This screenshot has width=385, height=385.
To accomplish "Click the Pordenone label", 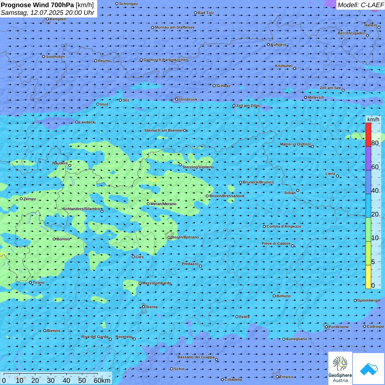I will click(339, 327).
